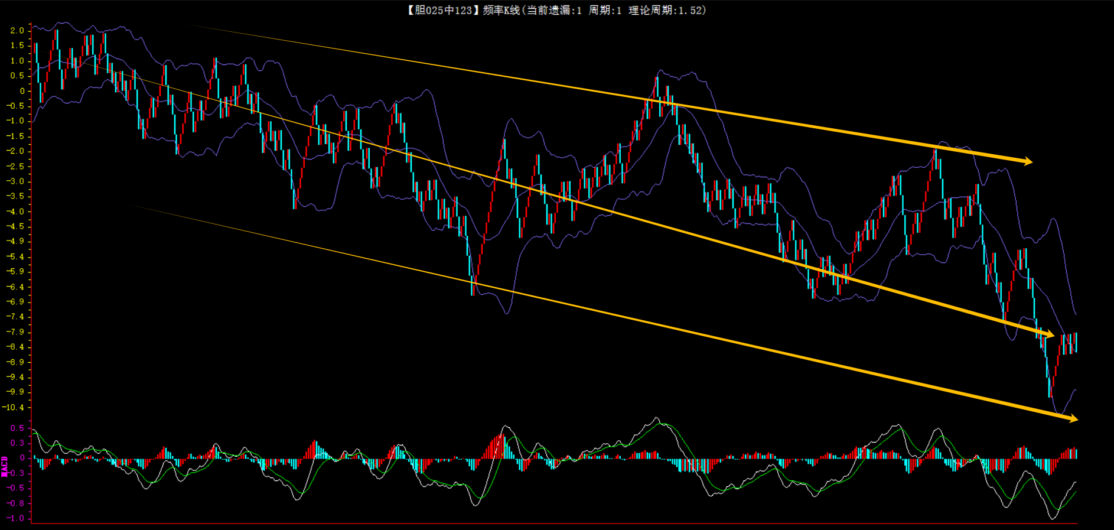Click the -6.9 label on price axis
1114x530 pixels.
(15, 302)
